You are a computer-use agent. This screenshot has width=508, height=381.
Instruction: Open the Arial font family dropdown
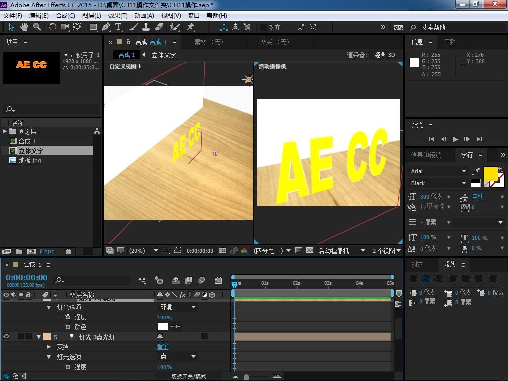pos(439,171)
